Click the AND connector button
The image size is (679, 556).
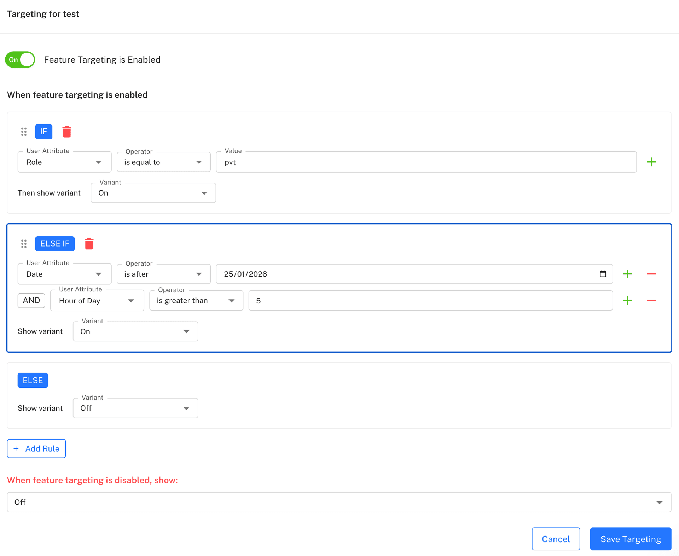(x=31, y=300)
